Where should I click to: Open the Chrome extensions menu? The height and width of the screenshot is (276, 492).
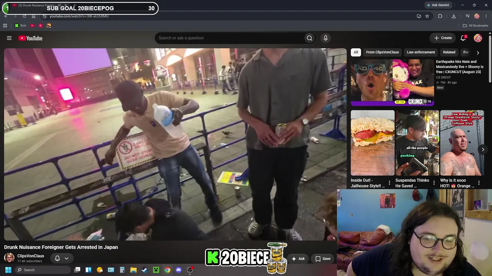[x=440, y=16]
